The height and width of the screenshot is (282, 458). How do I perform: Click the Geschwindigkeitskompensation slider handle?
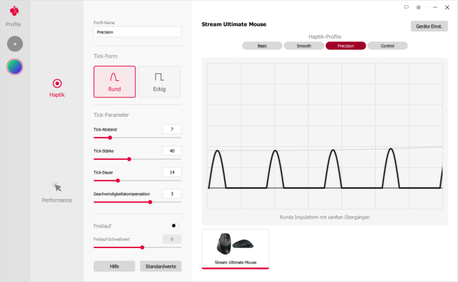point(150,202)
